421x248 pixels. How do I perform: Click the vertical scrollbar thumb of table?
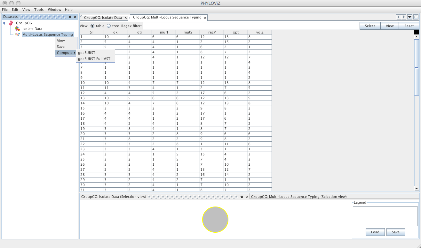point(417,67)
